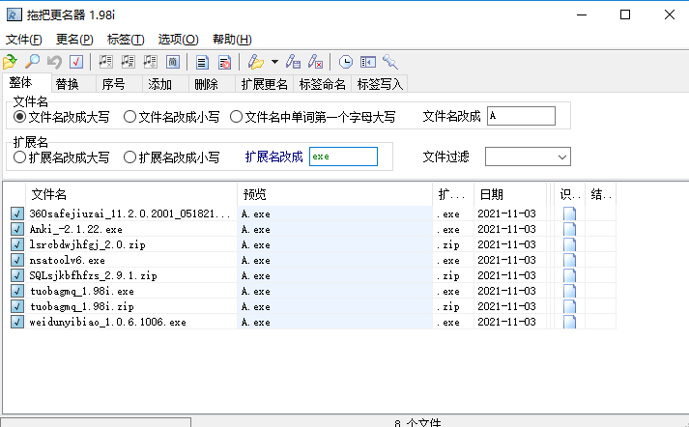The height and width of the screenshot is (427, 689).
Task: Click file-type icon for SQLsjkbfhfzs_2.9.1.zip row
Action: (x=569, y=275)
